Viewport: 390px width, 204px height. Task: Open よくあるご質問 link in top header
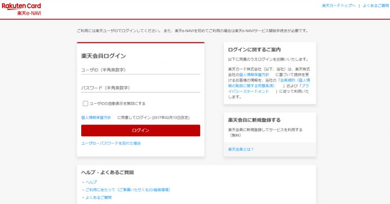(375, 6)
